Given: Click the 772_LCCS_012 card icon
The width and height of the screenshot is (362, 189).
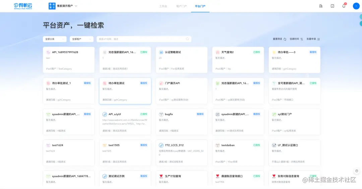Looking at the screenshot, I should pyautogui.click(x=161, y=145).
